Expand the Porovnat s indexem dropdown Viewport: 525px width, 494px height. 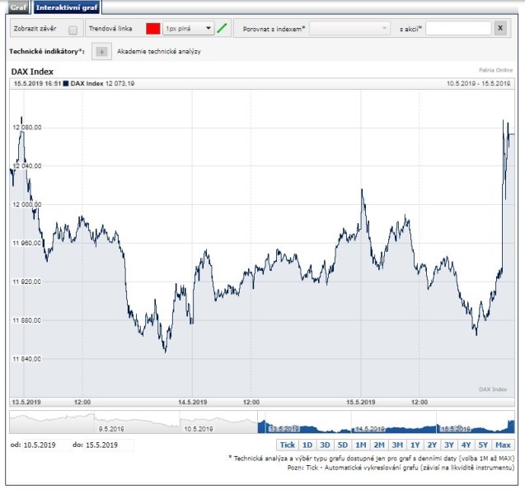tap(349, 28)
